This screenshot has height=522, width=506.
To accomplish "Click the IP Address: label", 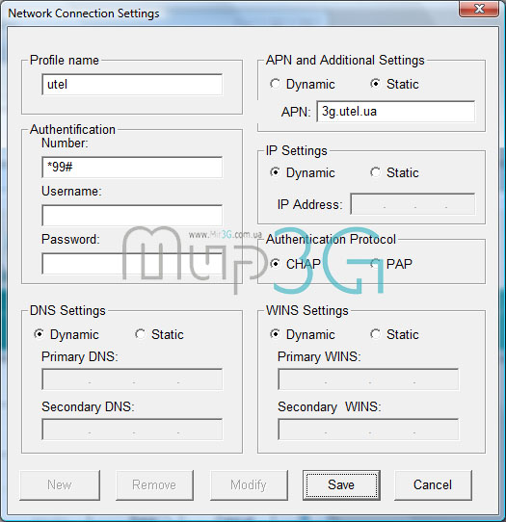I will 309,204.
